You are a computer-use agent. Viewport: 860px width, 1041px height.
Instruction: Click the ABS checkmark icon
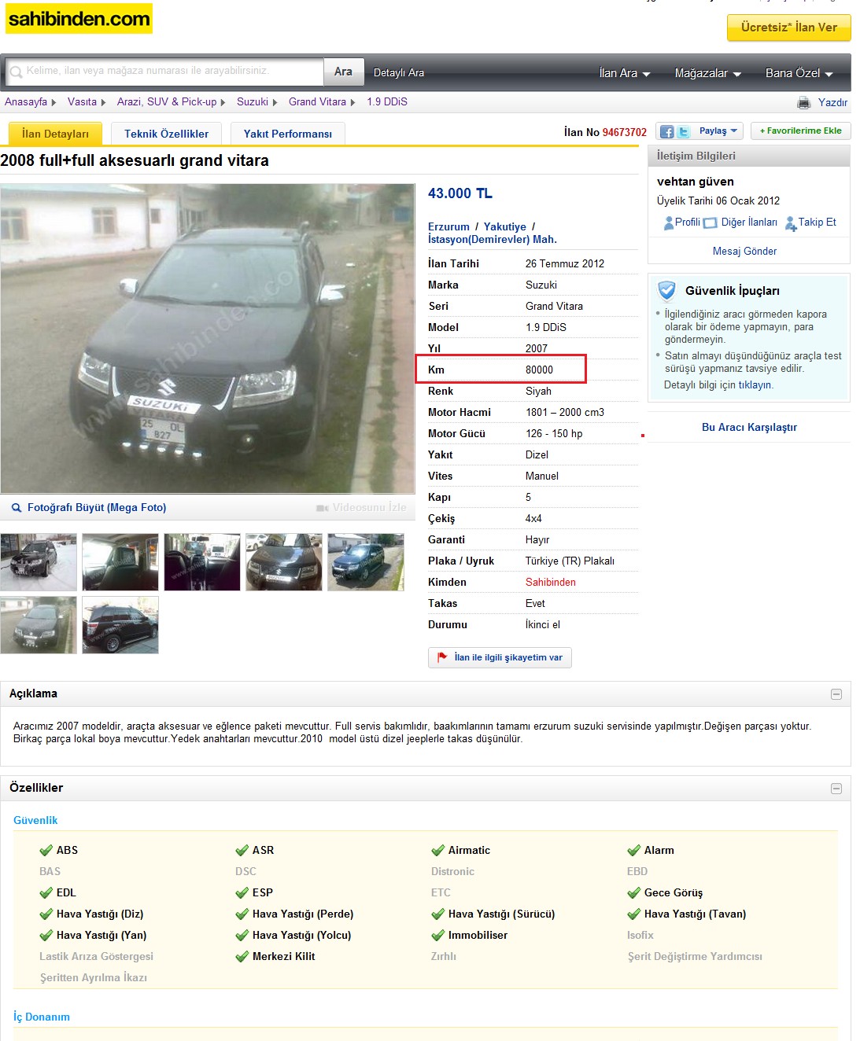point(46,851)
